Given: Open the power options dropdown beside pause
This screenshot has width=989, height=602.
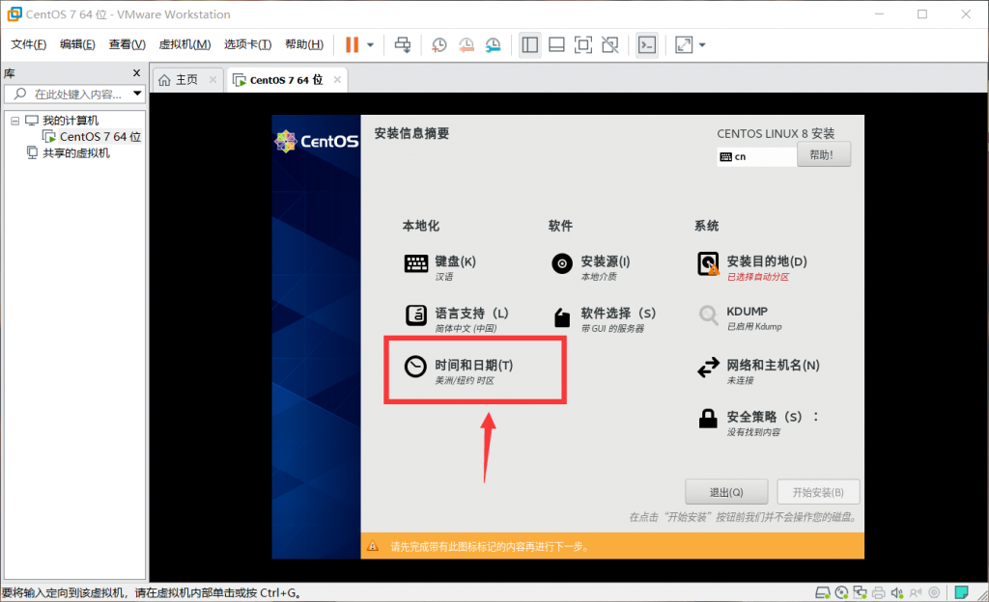Looking at the screenshot, I should point(370,44).
